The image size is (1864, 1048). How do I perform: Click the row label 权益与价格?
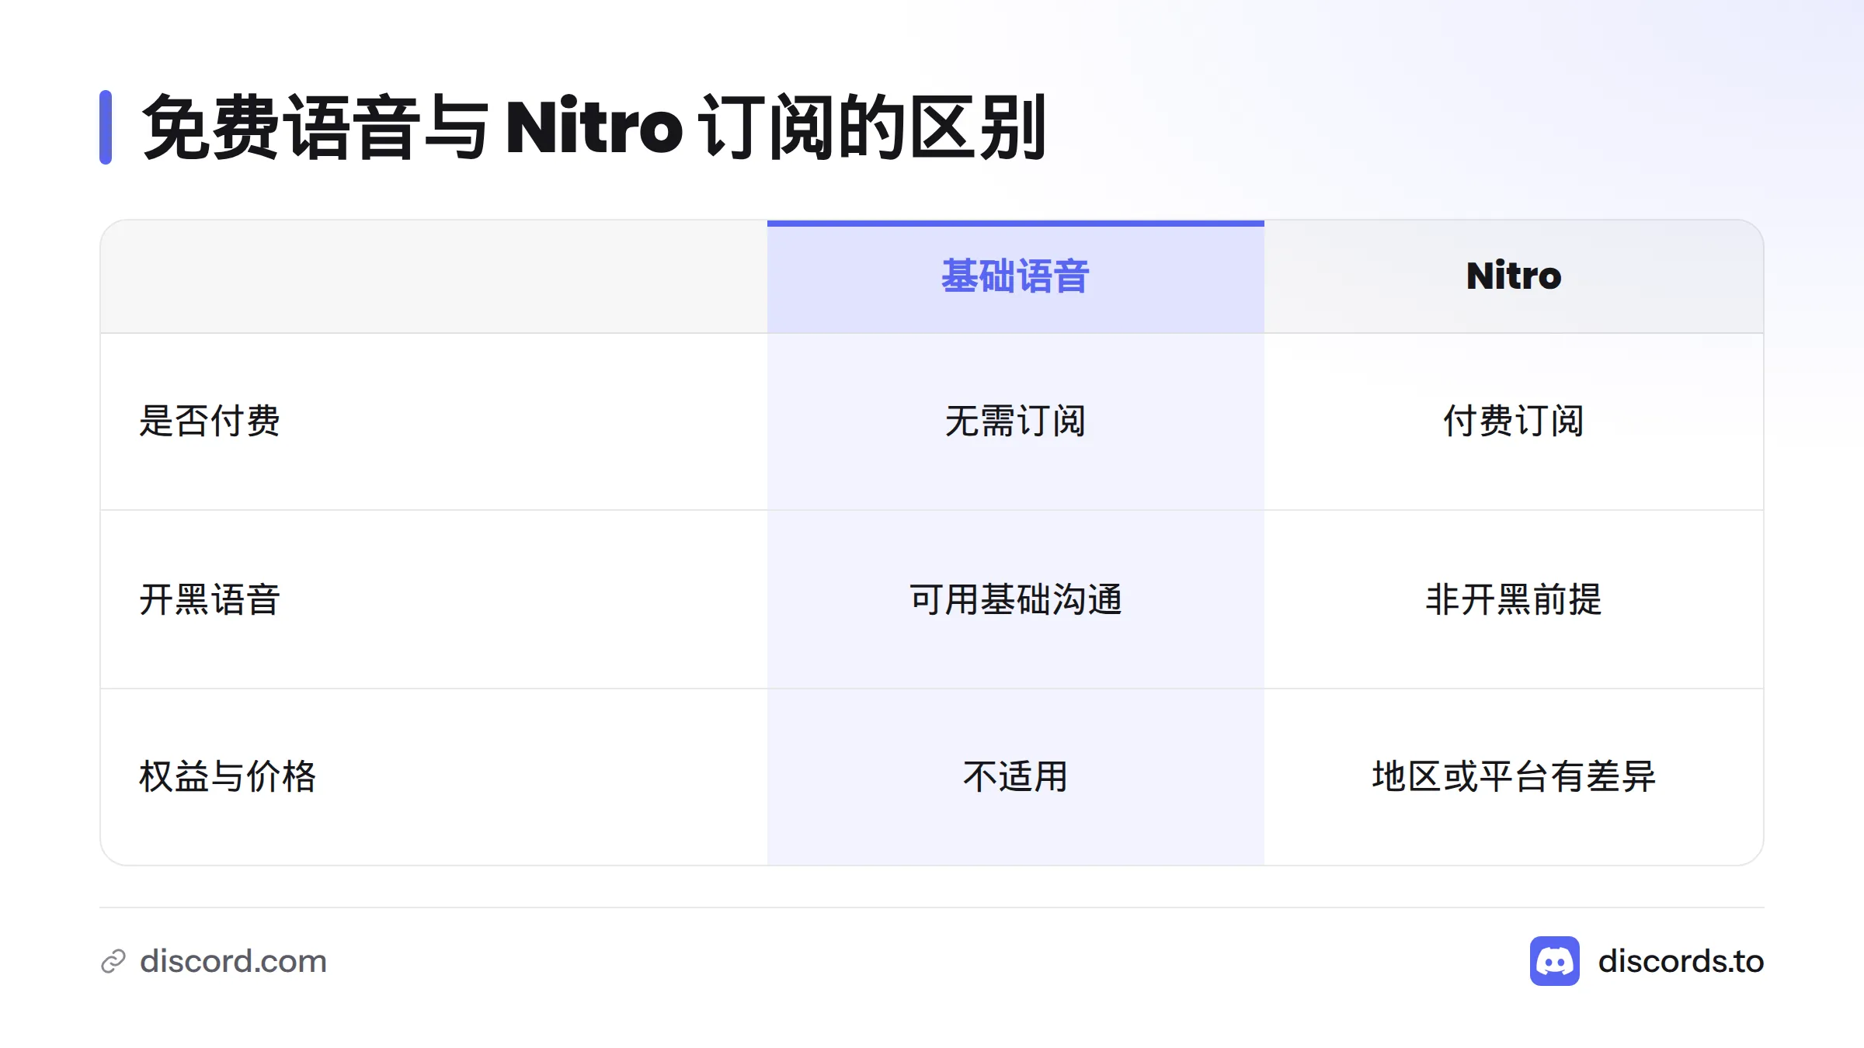pos(228,776)
